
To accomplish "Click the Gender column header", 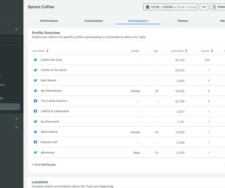I will 135,51.
